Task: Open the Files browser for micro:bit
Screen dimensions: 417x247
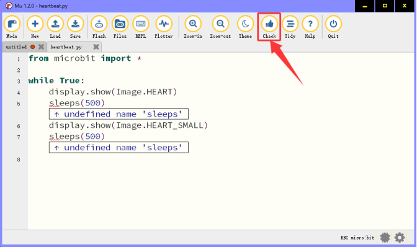Action: (120, 27)
